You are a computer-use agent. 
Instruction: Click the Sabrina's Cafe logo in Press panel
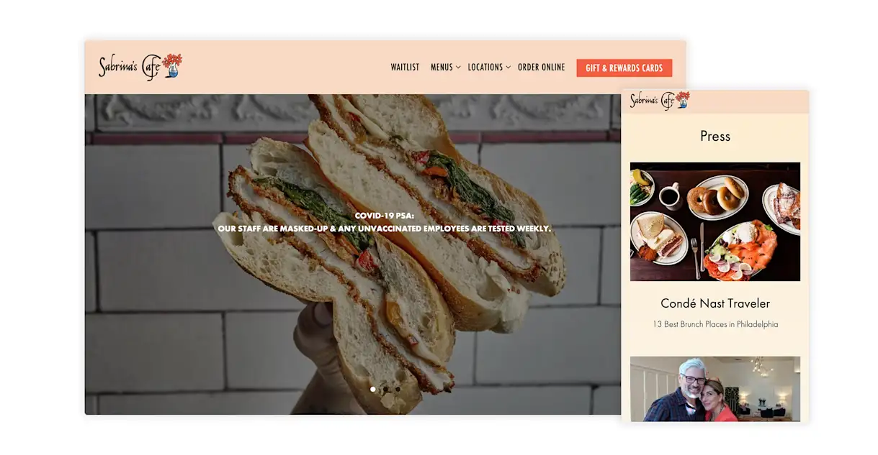tap(659, 100)
